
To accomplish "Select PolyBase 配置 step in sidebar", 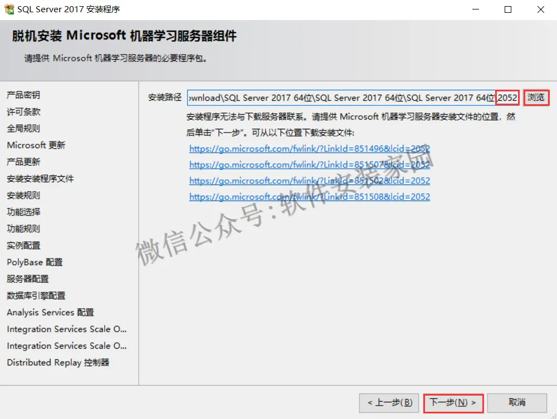I will (x=35, y=262).
